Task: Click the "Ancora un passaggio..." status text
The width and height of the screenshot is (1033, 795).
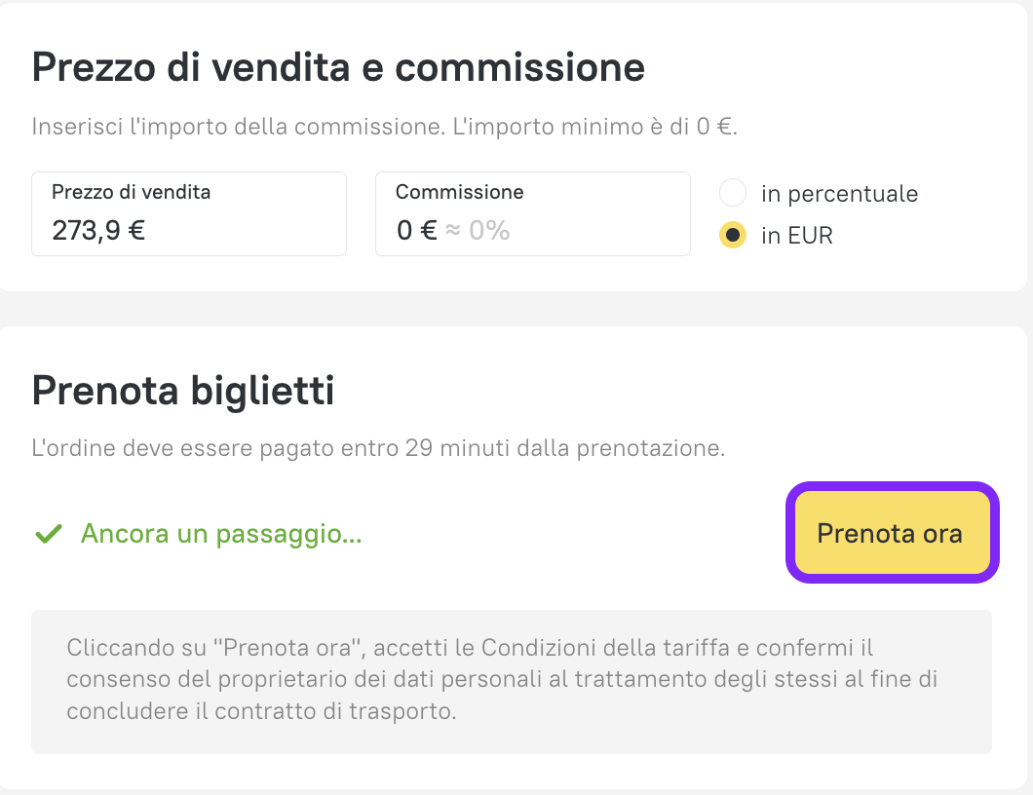Action: coord(221,534)
